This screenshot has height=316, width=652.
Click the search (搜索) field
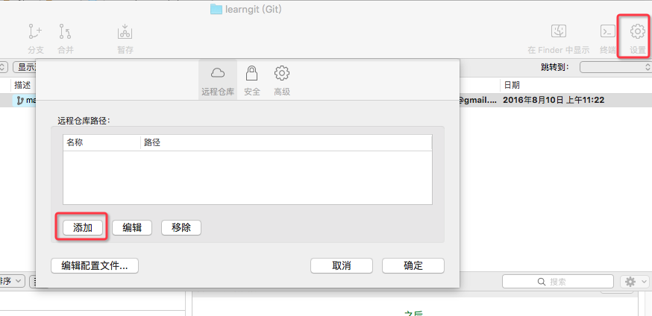pyautogui.click(x=557, y=282)
